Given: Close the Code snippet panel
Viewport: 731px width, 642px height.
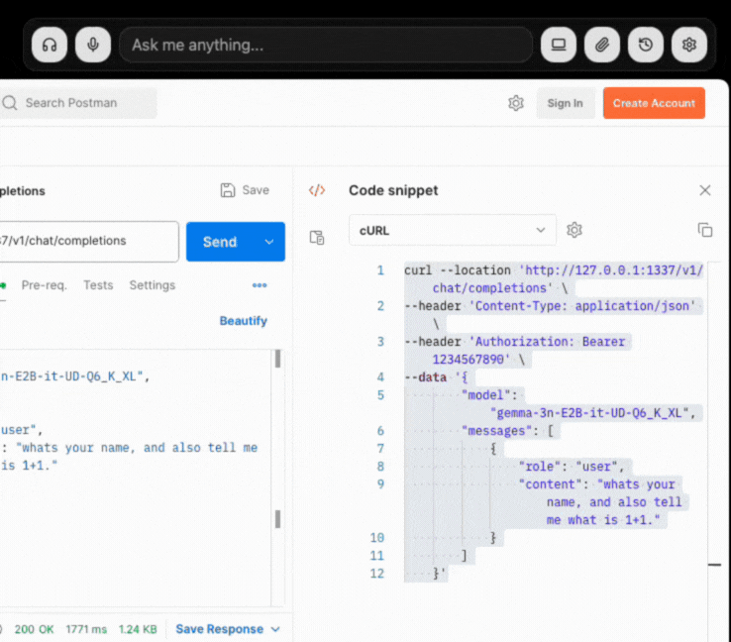Looking at the screenshot, I should (x=705, y=190).
